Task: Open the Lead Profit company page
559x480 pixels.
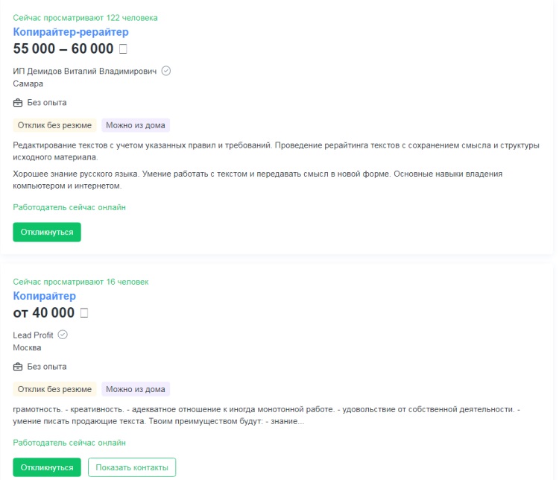Action: (34, 335)
